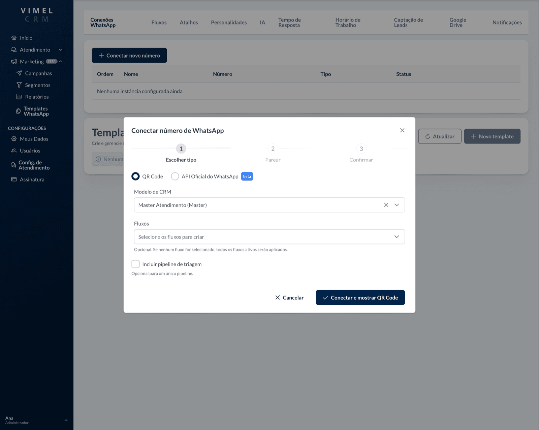This screenshot has height=430, width=539.
Task: Expand the Atendimento submenu chevron
Action: click(x=60, y=50)
